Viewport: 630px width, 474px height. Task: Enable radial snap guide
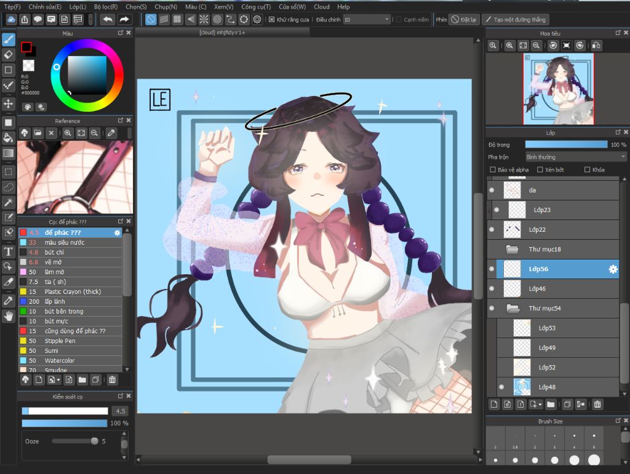point(204,19)
